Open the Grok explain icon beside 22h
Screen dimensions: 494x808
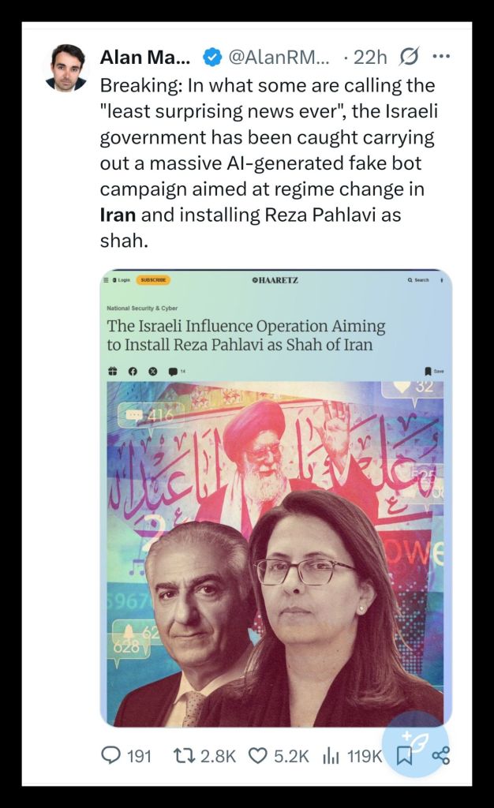tap(409, 57)
